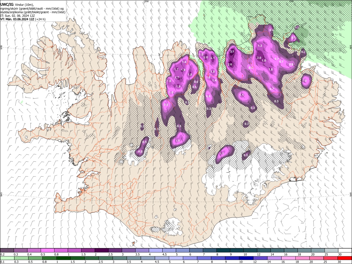Click the UWC/IG title text
Screen dimensions: 352x264
(7, 5)
